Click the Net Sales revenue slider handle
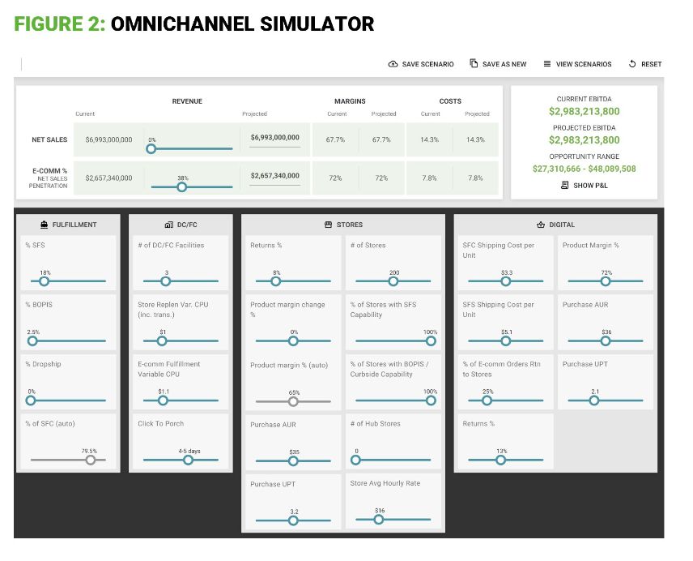Screen dimensions: 693x561 (151, 148)
